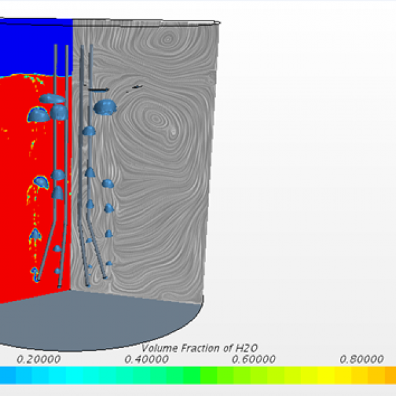396x396 pixels.
Task: Pick the yellow segment of the color bar
Action: pos(330,376)
